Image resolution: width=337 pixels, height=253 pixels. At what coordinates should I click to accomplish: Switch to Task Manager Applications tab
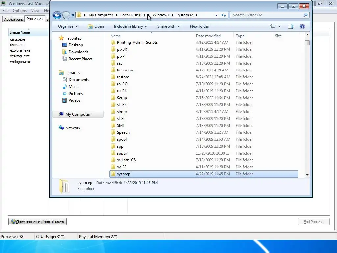click(13, 19)
